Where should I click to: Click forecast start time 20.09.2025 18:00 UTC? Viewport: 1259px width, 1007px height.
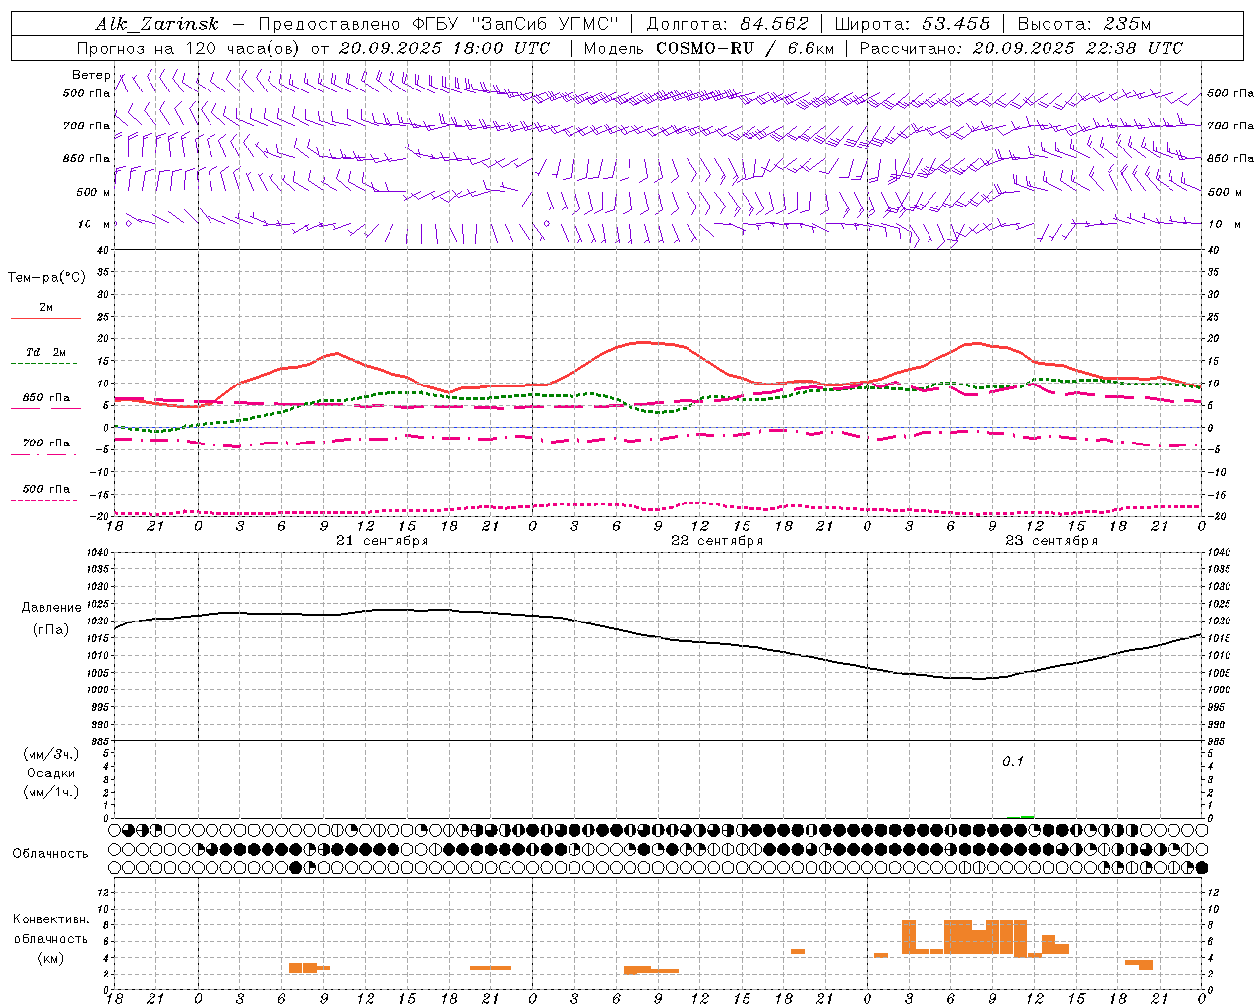(x=445, y=48)
